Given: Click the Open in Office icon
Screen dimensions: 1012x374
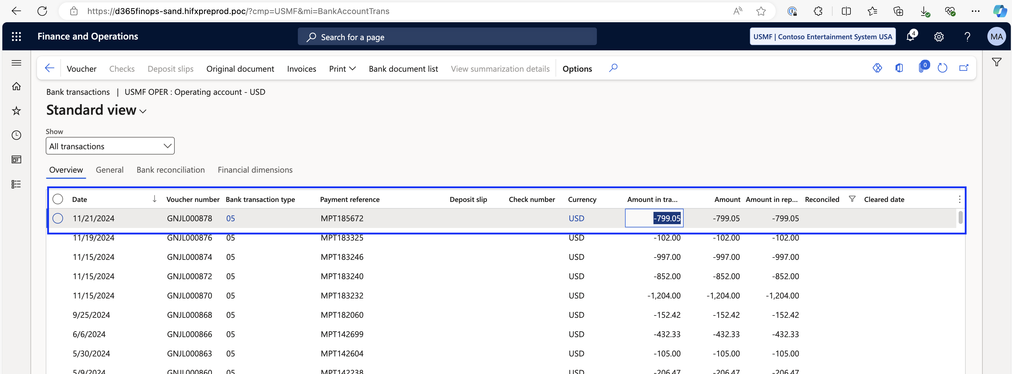Looking at the screenshot, I should coord(899,68).
